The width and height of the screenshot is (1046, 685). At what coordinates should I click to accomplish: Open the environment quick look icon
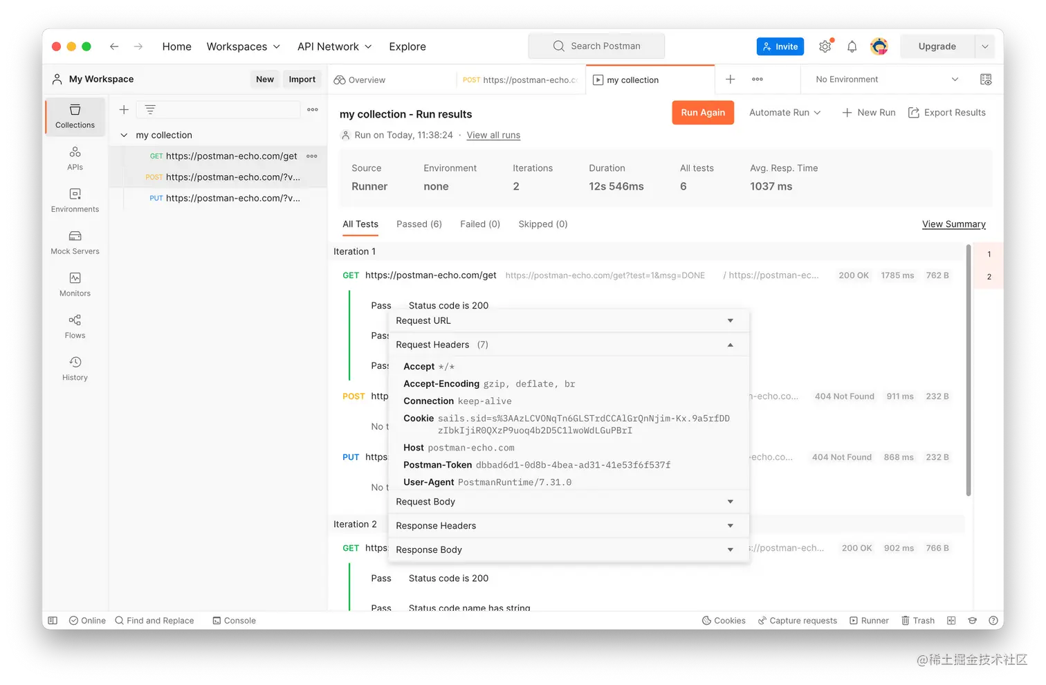click(x=986, y=80)
